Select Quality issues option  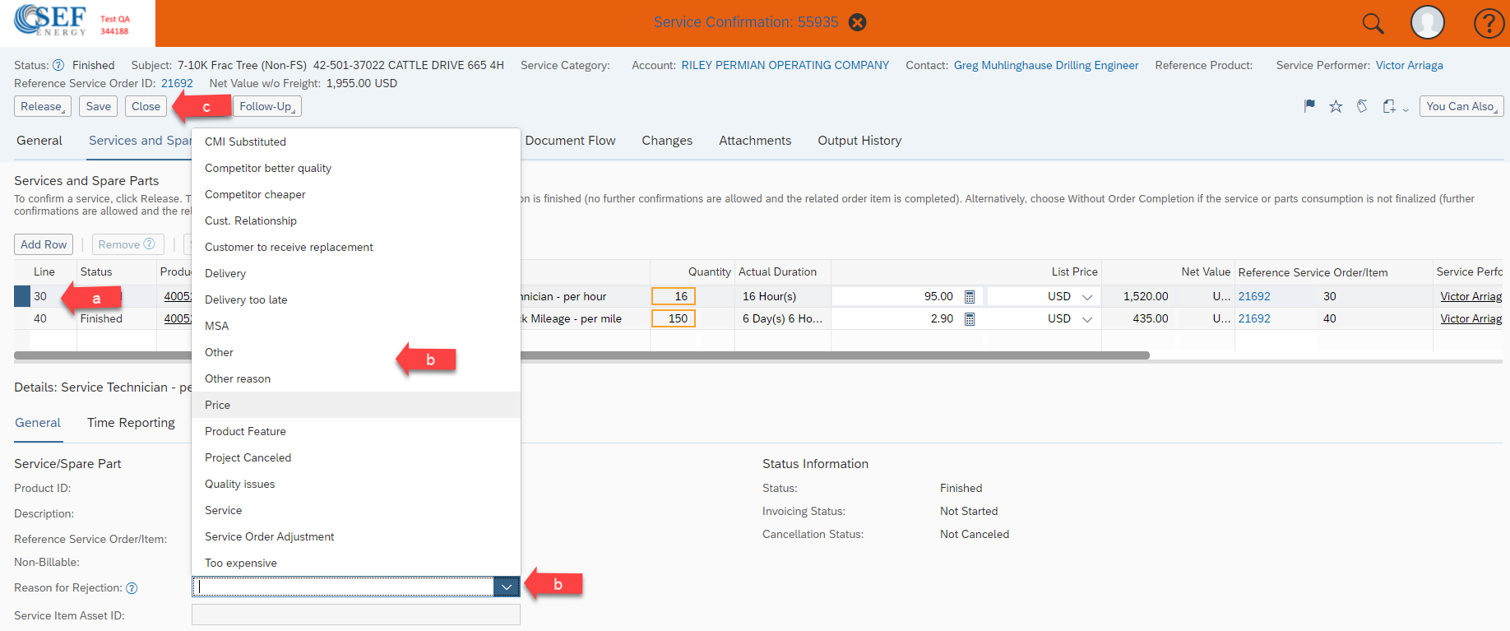pos(356,484)
